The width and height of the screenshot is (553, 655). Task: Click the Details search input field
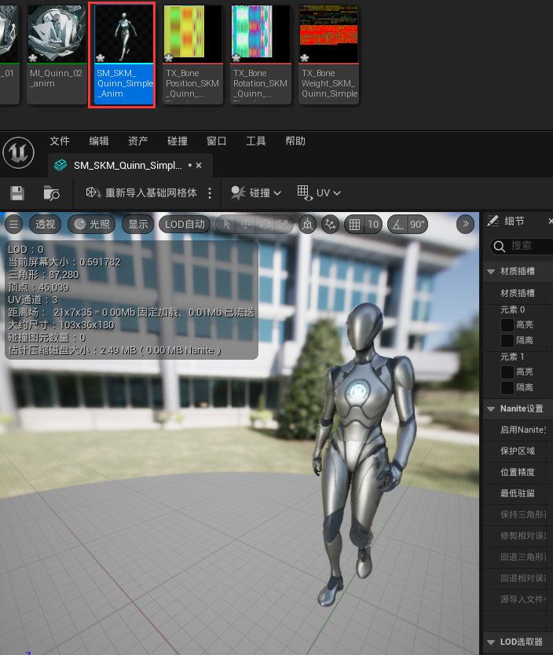522,246
